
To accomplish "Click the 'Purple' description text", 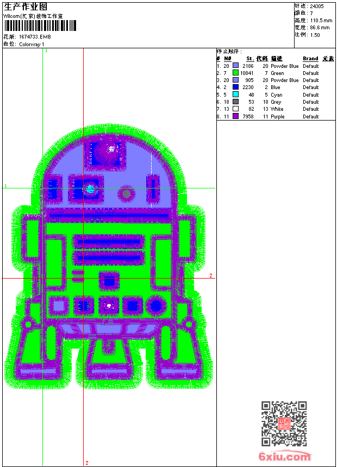I will click(278, 116).
